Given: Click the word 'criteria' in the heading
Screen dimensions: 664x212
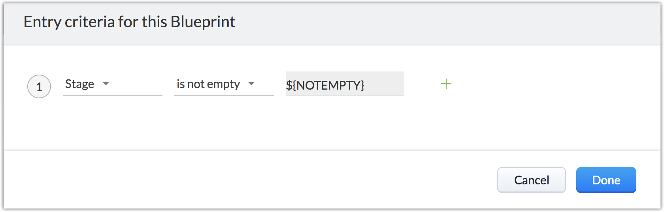Looking at the screenshot, I should click(x=90, y=22).
